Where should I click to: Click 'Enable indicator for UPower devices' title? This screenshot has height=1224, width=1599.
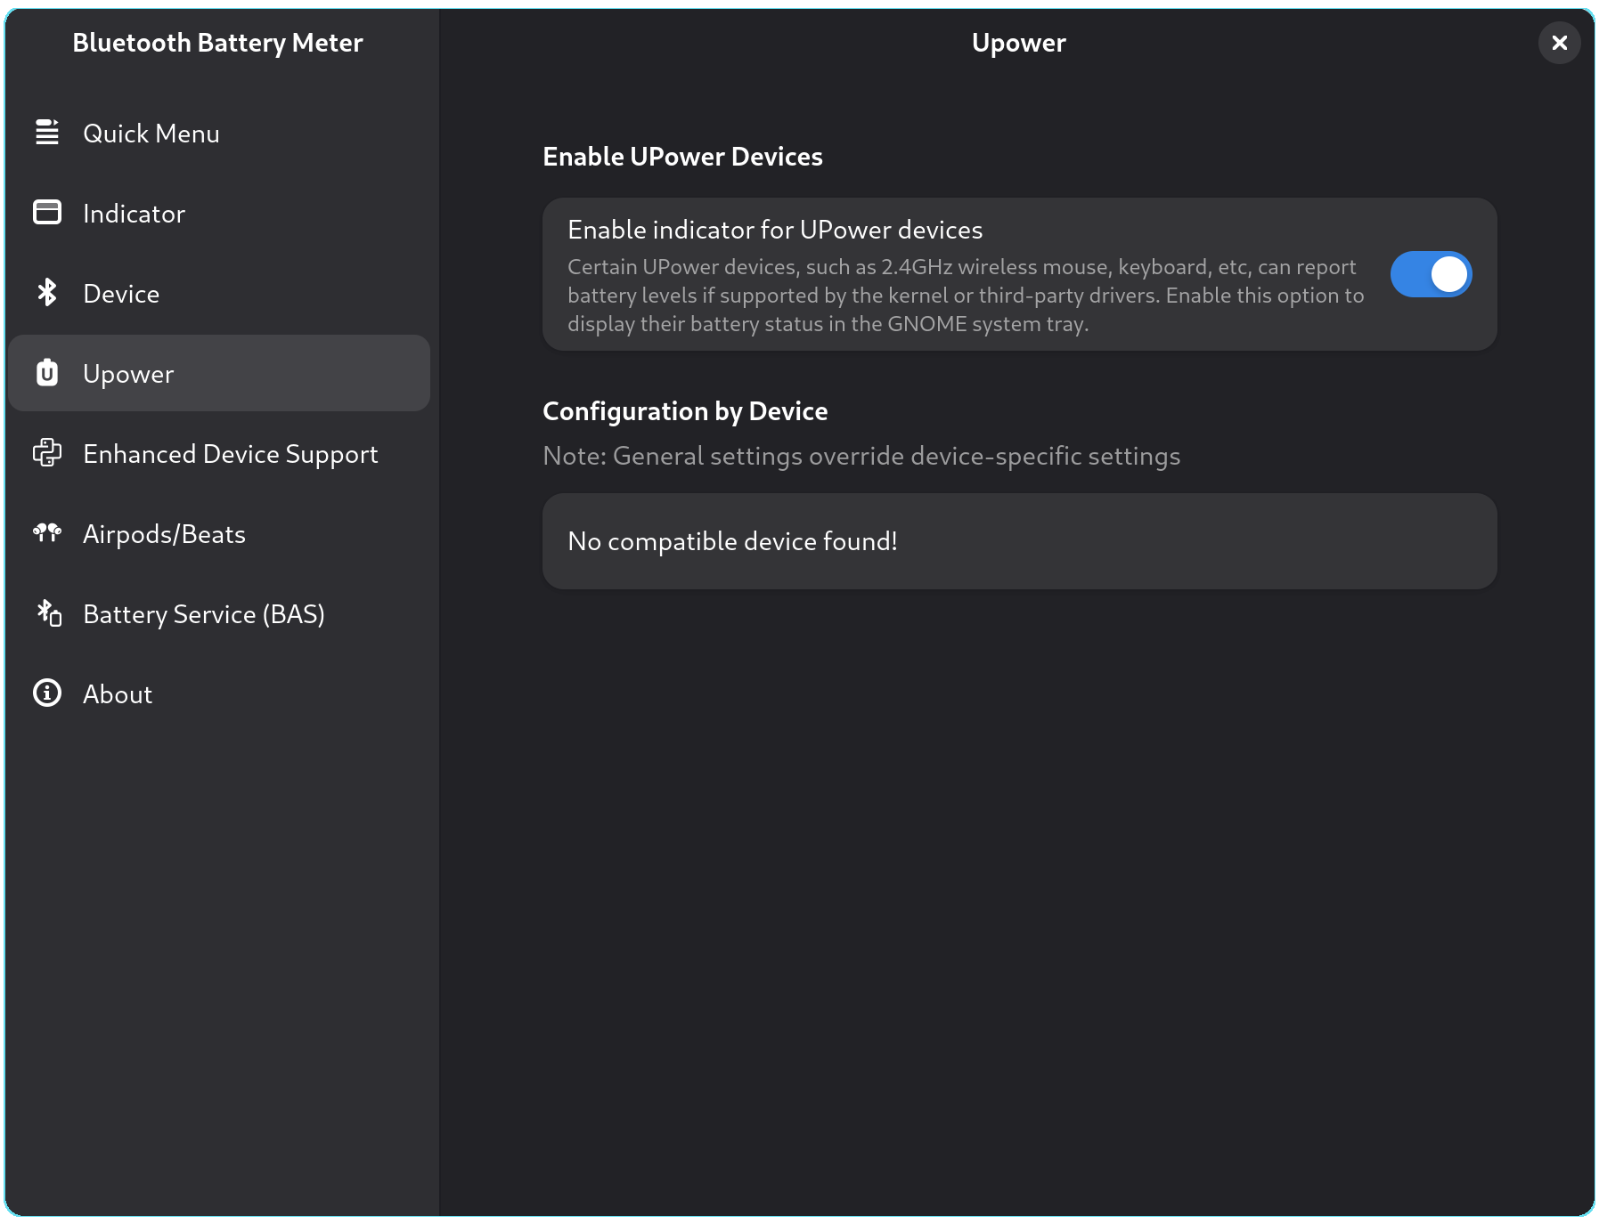tap(775, 230)
